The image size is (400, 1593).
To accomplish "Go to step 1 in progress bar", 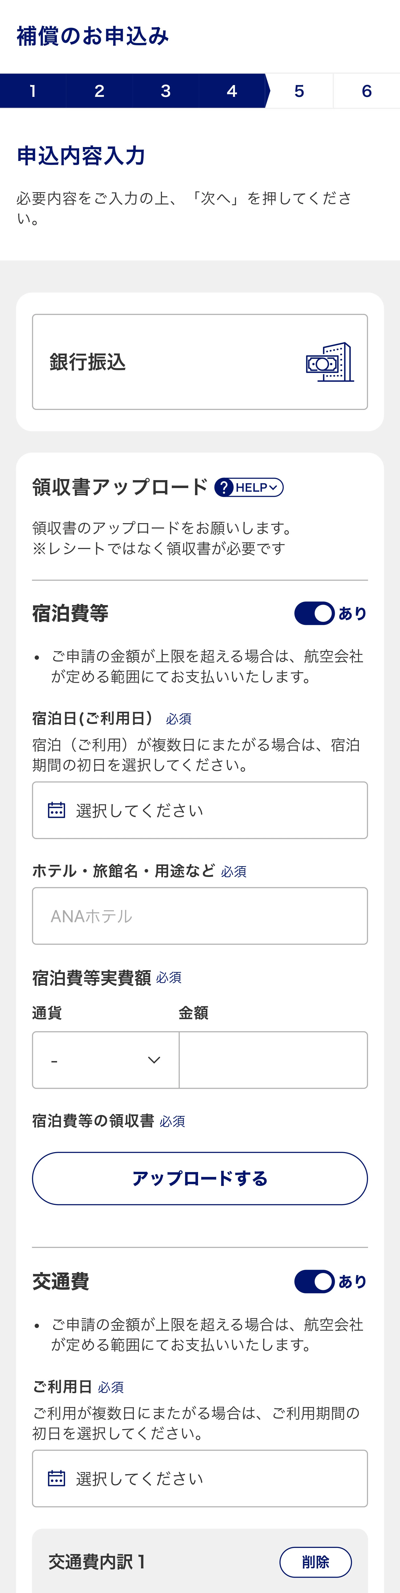I will tap(33, 91).
